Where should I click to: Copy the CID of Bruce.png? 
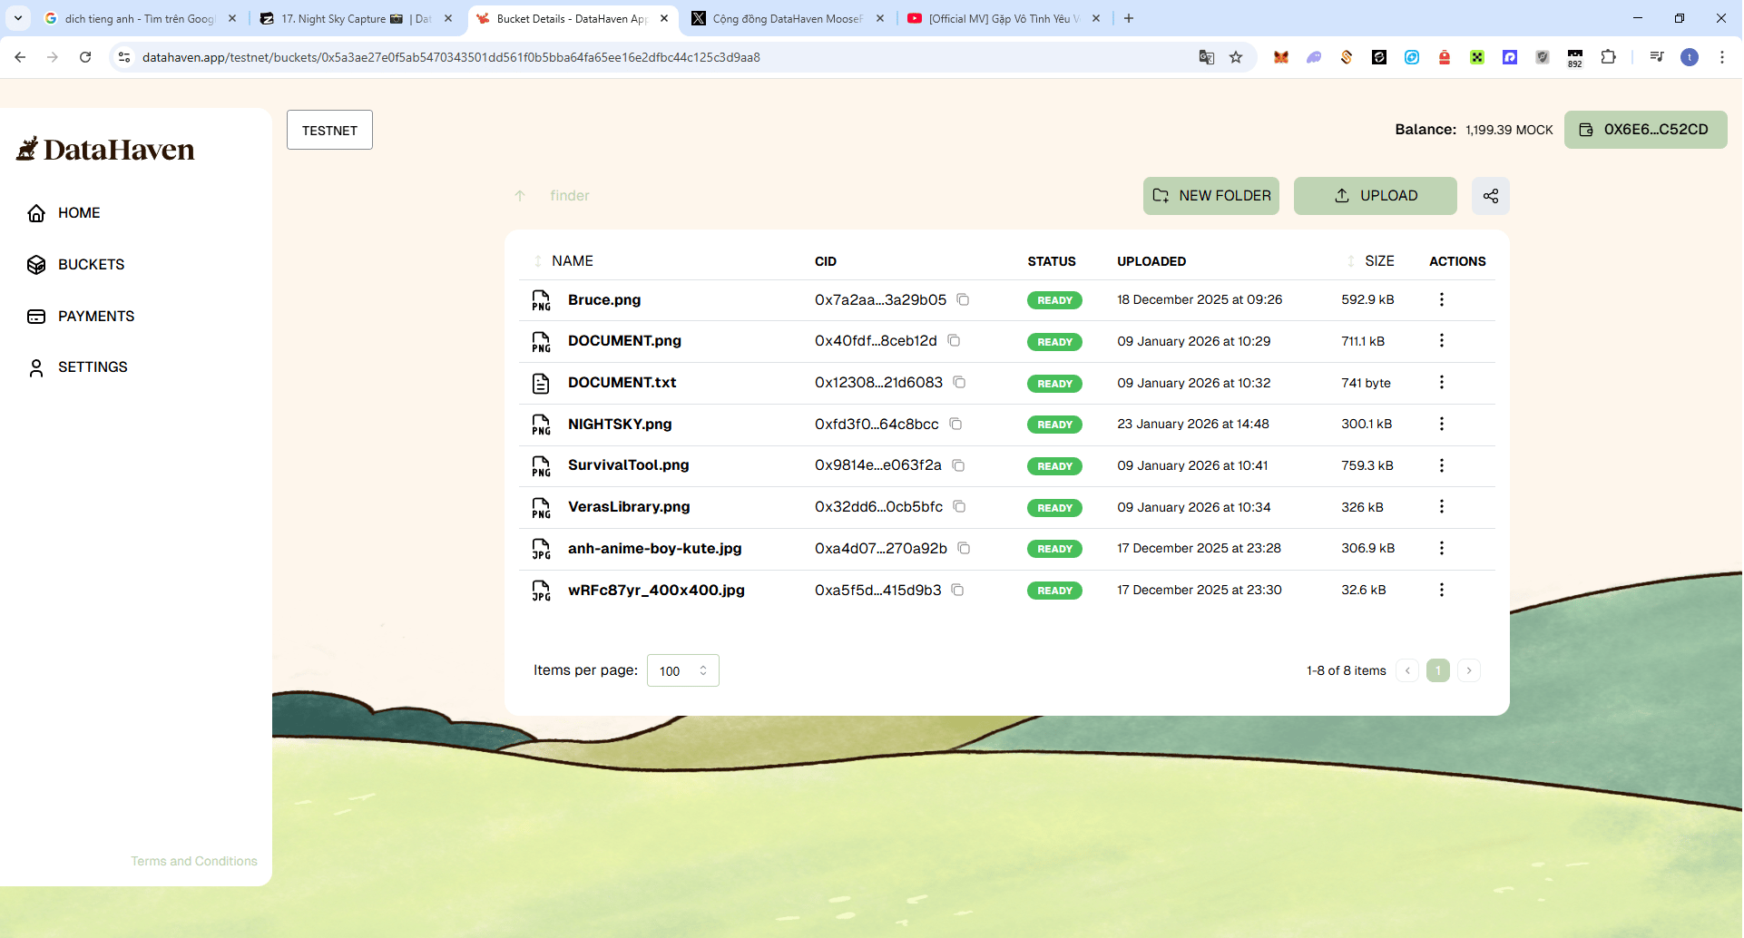click(963, 300)
